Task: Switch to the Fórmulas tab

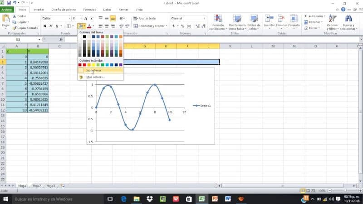Action: pos(89,10)
